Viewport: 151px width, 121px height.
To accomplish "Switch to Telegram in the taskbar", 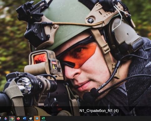I will [x=37, y=119].
